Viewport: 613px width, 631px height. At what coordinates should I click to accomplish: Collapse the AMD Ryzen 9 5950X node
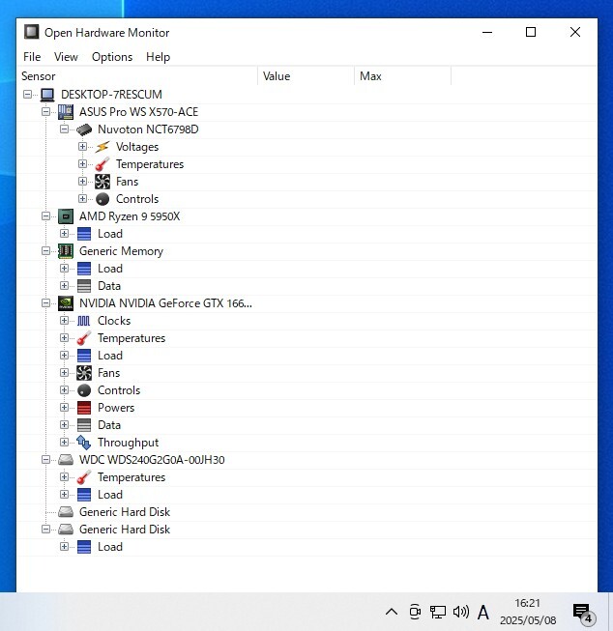45,216
